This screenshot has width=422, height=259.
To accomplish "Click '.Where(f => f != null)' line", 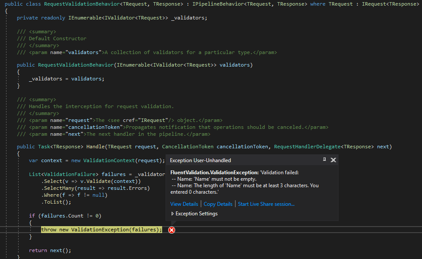I will pyautogui.click(x=74, y=195).
